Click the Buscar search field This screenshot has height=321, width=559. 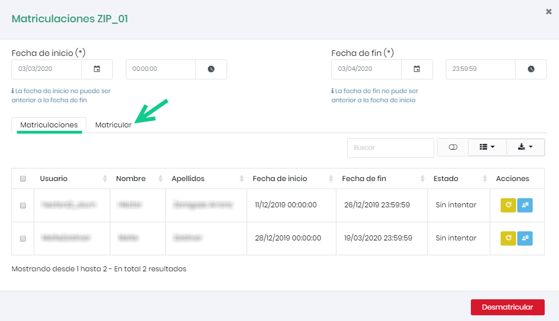(x=390, y=147)
